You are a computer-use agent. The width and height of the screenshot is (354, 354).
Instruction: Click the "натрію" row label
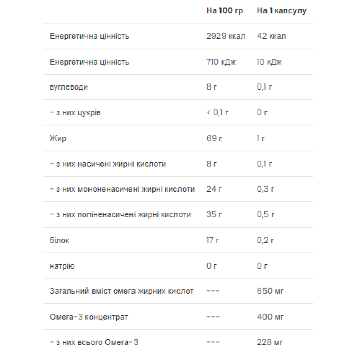(x=62, y=265)
